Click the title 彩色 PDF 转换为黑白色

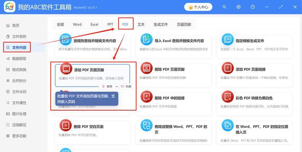click(254, 98)
